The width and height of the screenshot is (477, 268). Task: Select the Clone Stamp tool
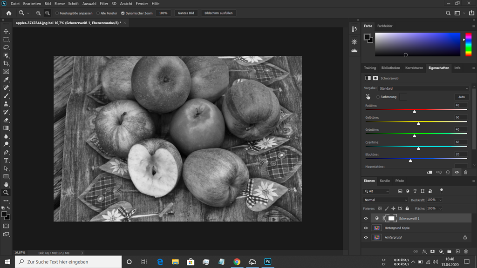point(6,104)
